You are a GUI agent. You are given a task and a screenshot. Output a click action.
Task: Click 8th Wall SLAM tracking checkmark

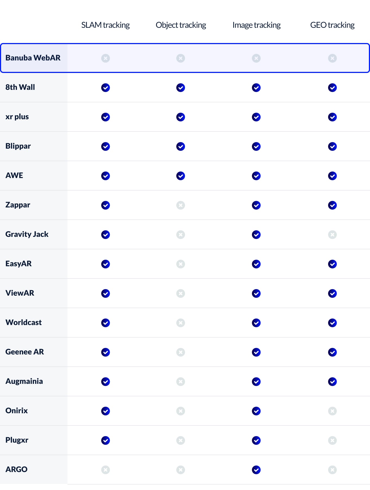point(106,88)
